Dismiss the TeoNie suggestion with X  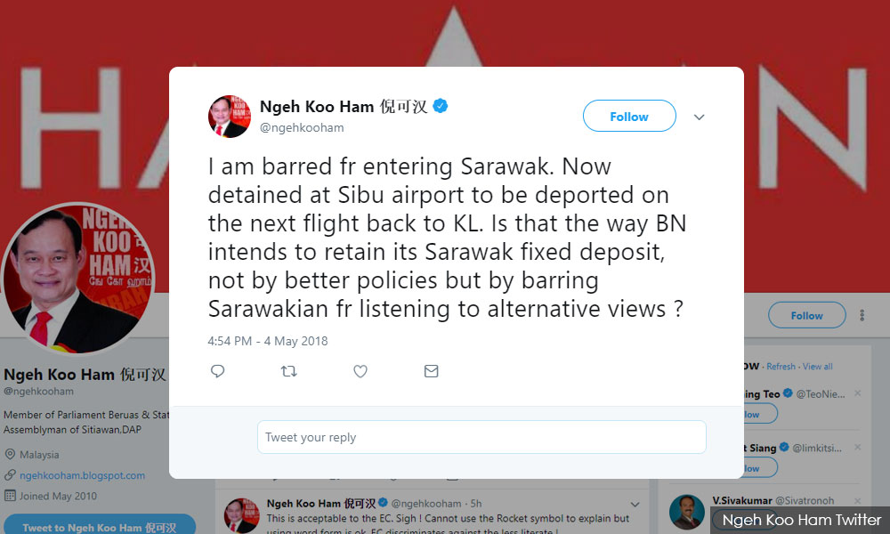coord(858,392)
